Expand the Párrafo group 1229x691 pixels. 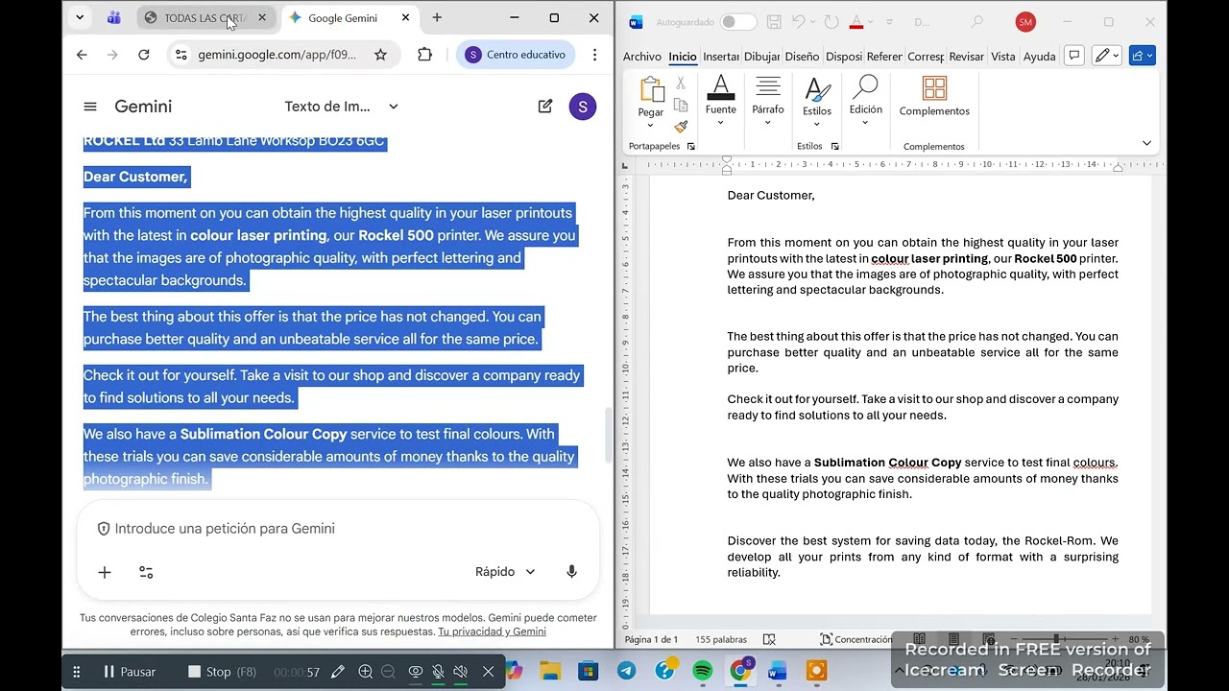pyautogui.click(x=768, y=101)
